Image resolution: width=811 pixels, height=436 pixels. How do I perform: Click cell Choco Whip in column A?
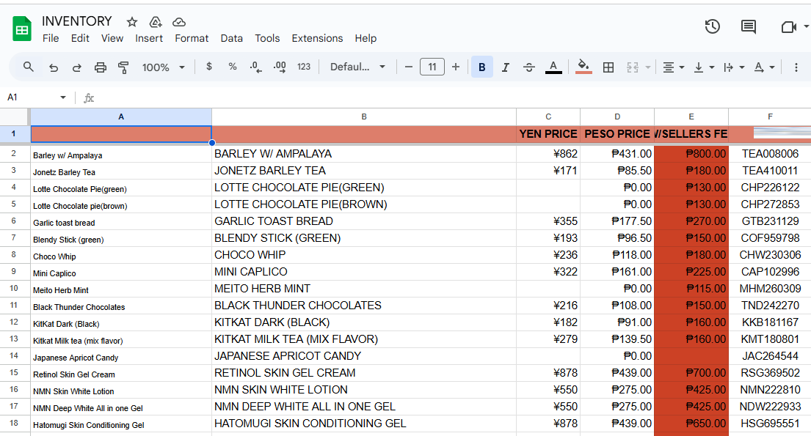coord(121,255)
